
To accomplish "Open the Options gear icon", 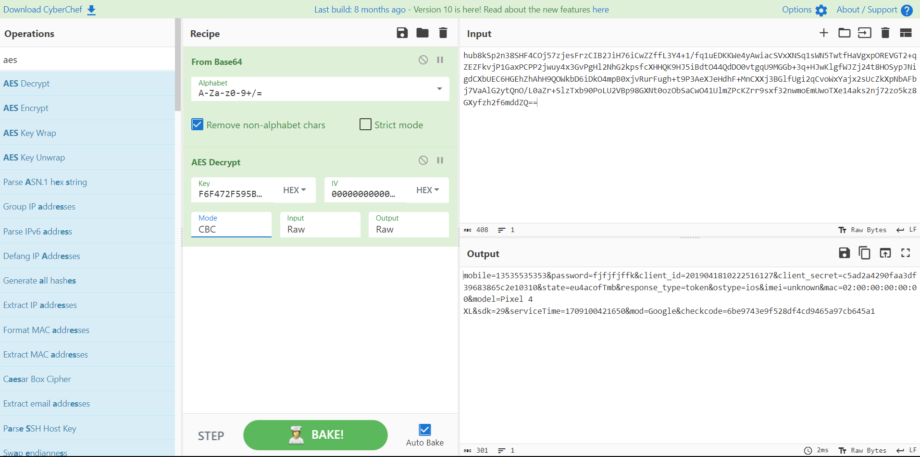I will pos(821,10).
